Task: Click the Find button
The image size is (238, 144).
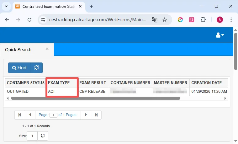Action: tap(19, 68)
